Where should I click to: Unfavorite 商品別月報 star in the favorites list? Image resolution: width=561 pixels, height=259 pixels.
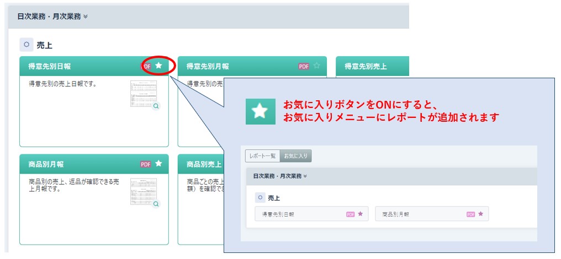tap(480, 214)
